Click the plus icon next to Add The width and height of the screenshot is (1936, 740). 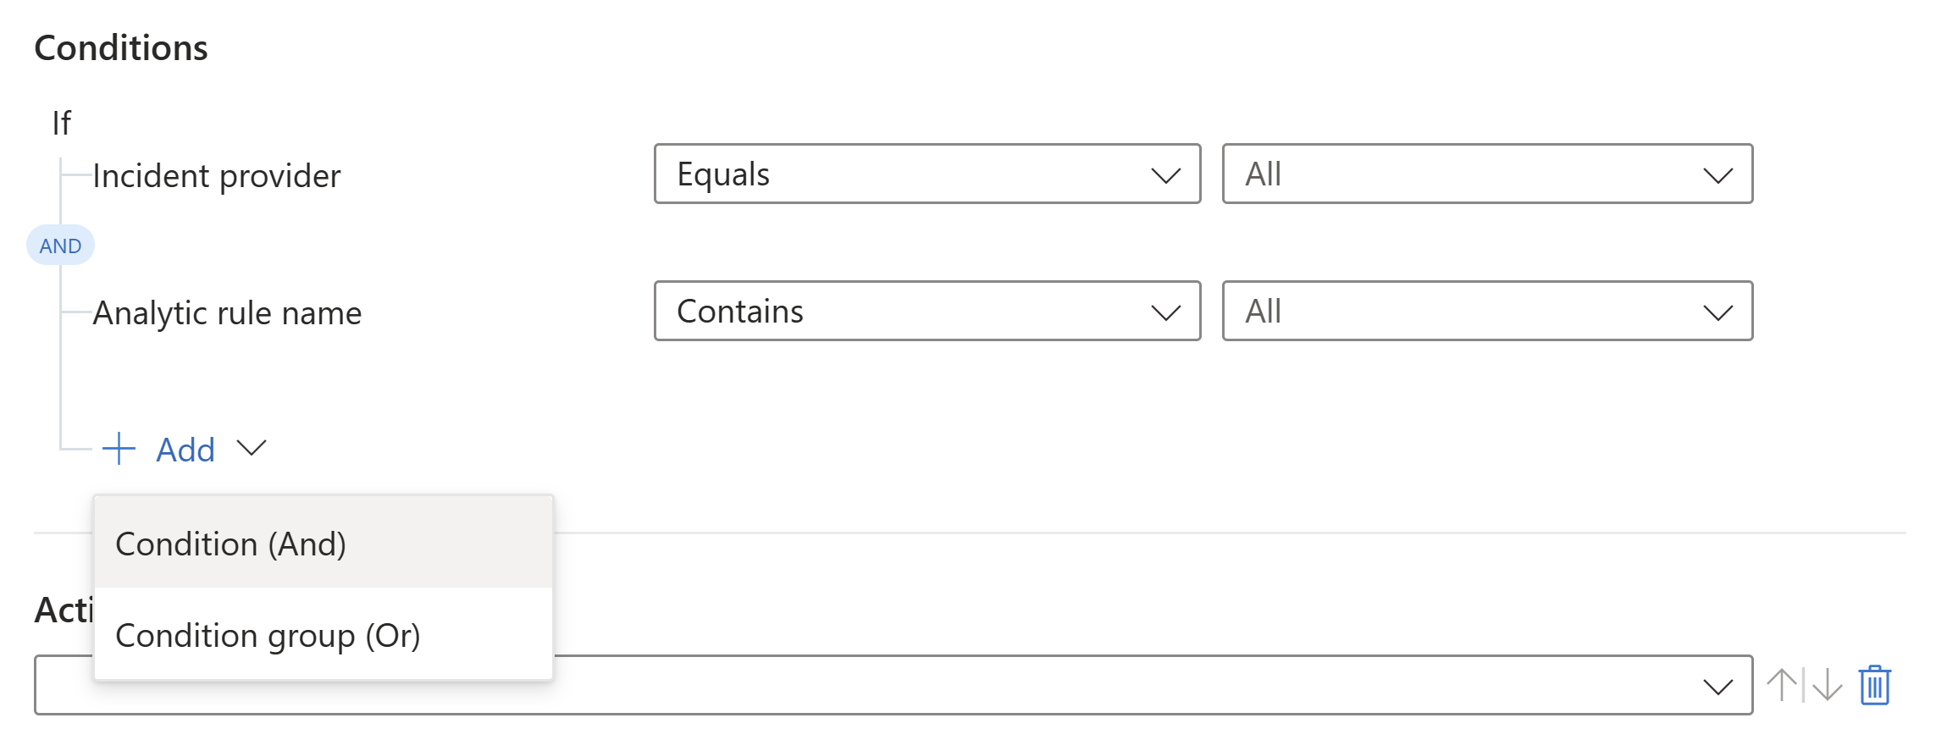coord(117,450)
